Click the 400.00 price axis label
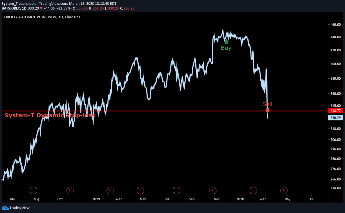 point(335,64)
